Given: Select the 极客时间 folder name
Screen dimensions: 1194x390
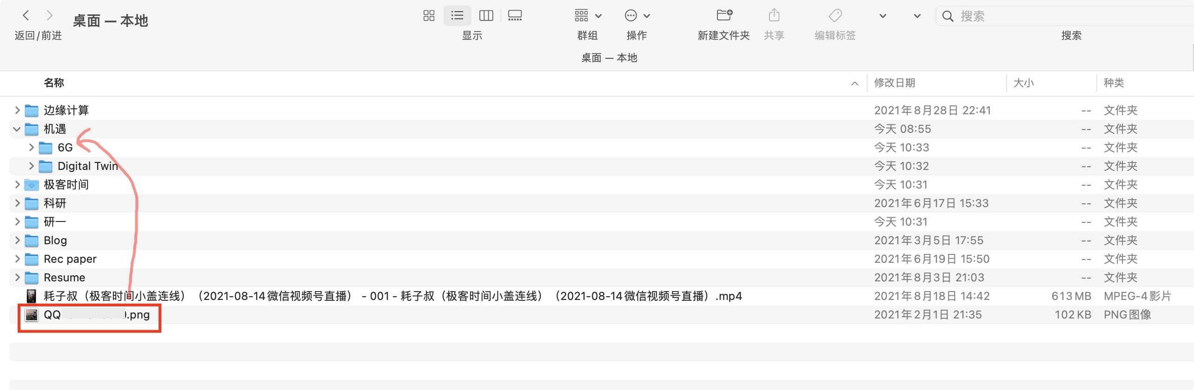Looking at the screenshot, I should point(66,184).
